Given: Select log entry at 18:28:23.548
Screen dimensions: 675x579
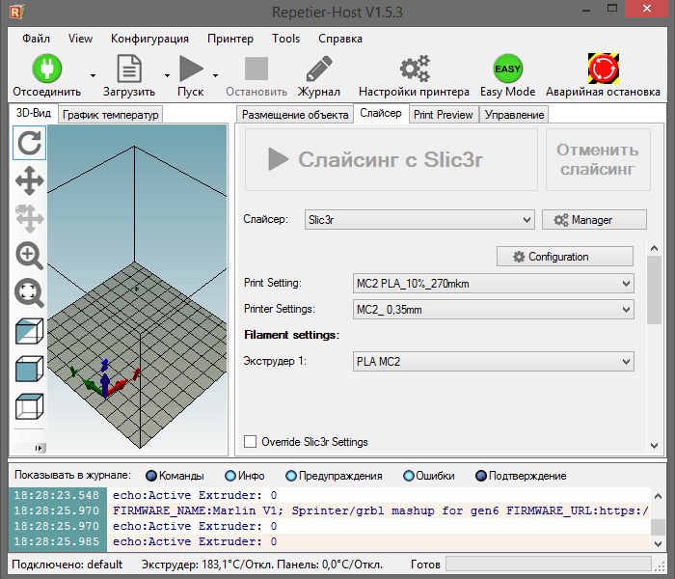Looking at the screenshot, I should (330, 495).
